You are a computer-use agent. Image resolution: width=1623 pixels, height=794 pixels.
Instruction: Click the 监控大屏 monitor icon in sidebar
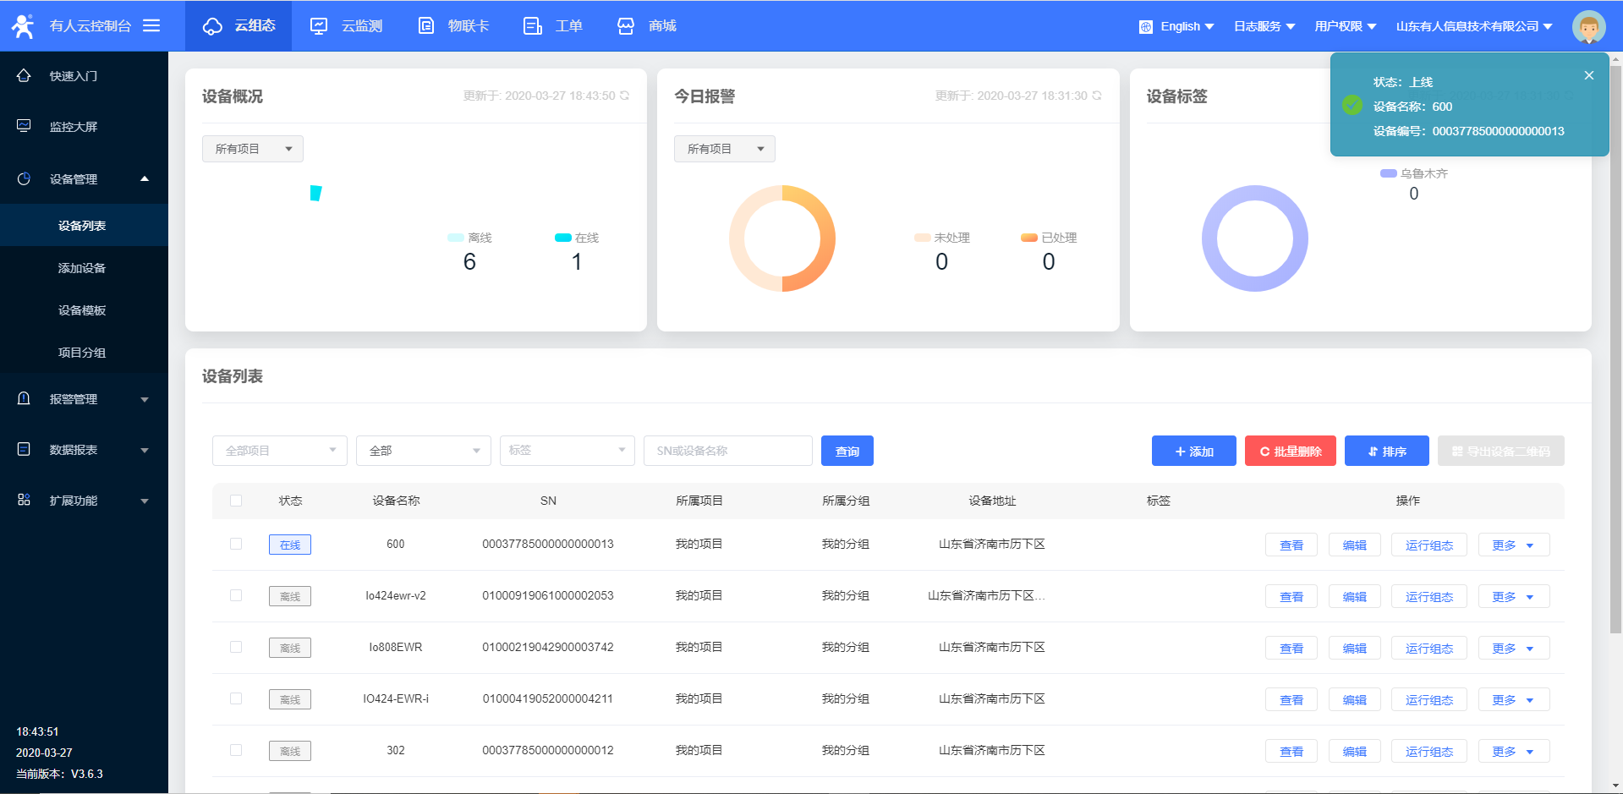click(24, 126)
